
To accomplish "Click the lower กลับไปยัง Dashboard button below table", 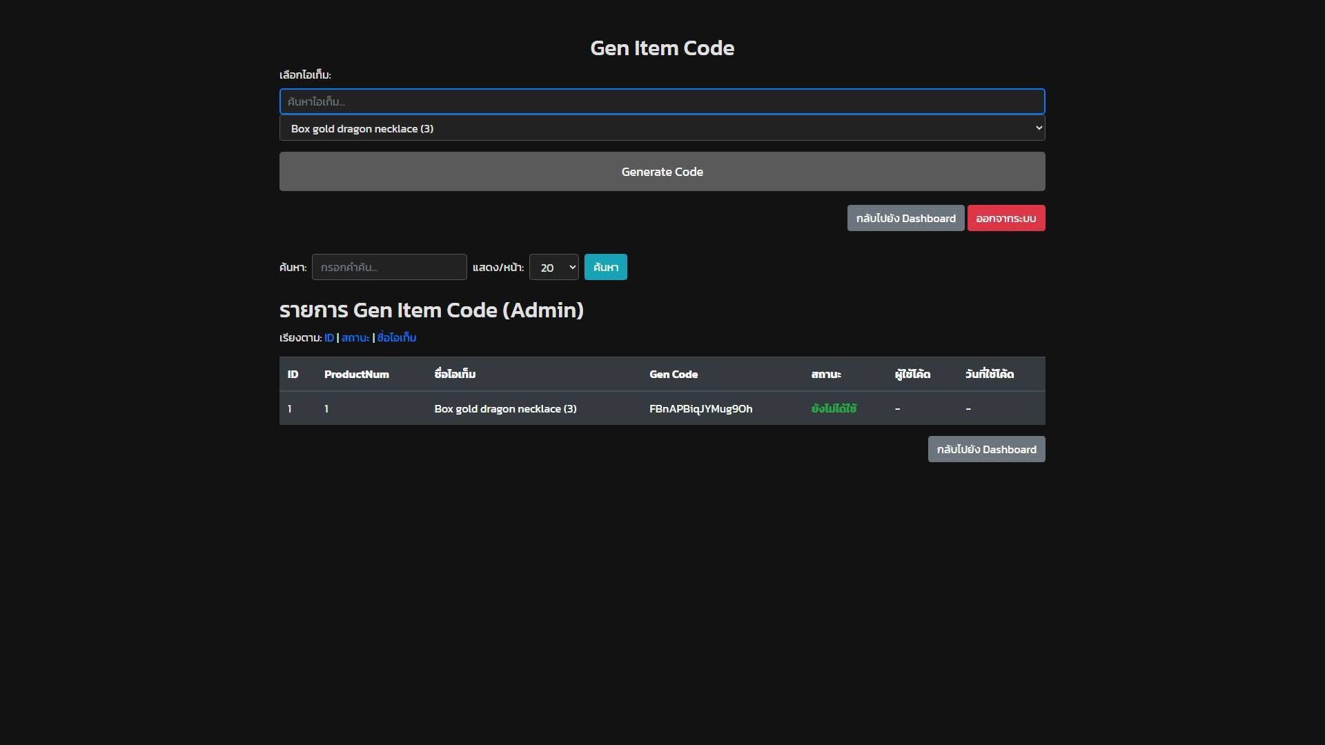I will (986, 449).
